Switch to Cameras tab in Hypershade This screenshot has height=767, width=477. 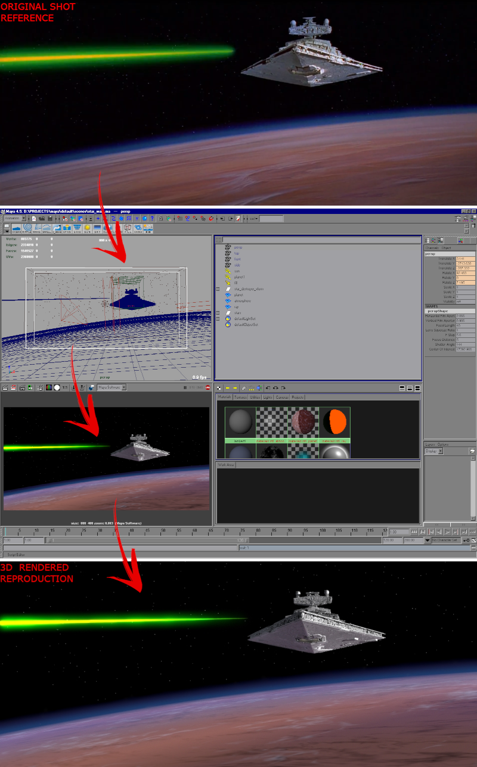tap(282, 397)
